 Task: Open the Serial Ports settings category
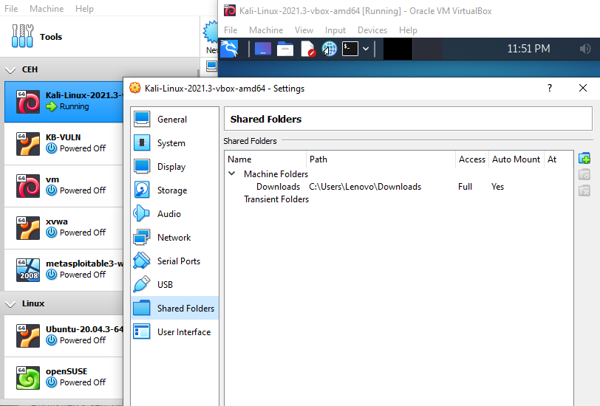174,261
